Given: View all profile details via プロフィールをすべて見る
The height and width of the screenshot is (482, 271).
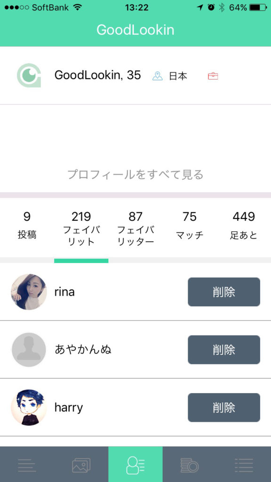Looking at the screenshot, I should (135, 174).
